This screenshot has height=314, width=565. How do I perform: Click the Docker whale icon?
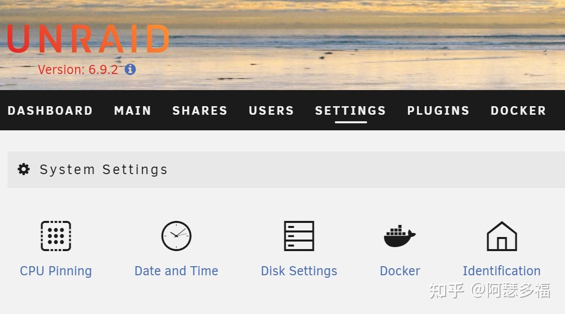pyautogui.click(x=400, y=236)
